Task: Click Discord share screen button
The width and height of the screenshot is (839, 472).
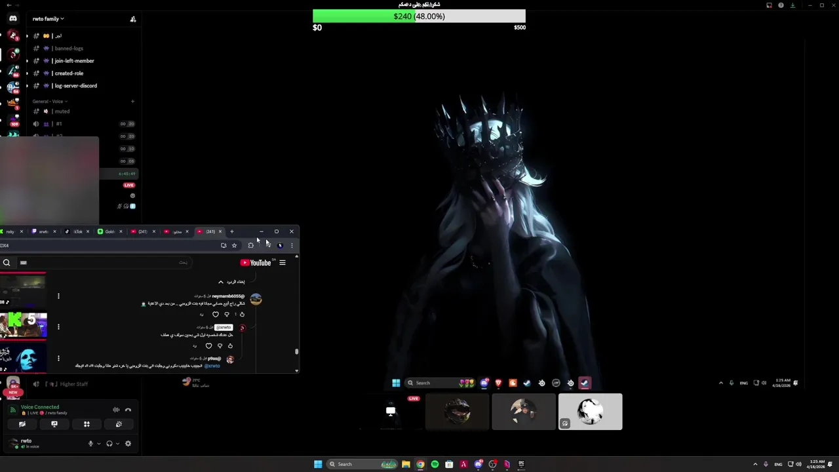Action: click(x=54, y=424)
